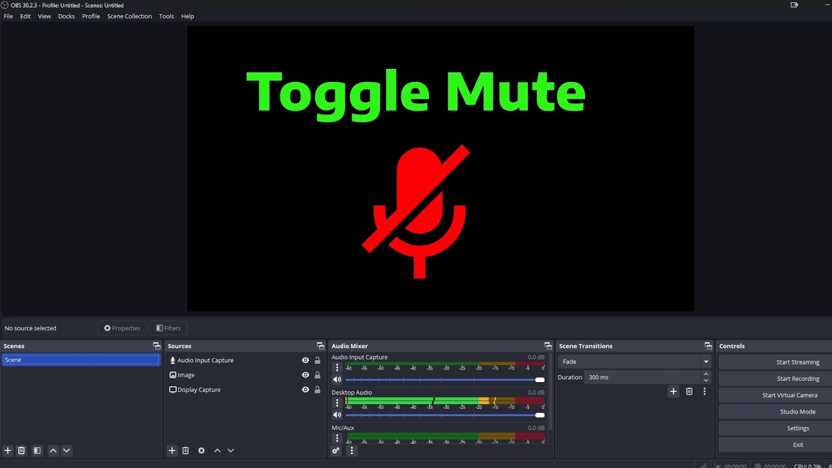Screen dimensions: 832x468
Task: Add a new source with plus icon
Action: pyautogui.click(x=172, y=450)
